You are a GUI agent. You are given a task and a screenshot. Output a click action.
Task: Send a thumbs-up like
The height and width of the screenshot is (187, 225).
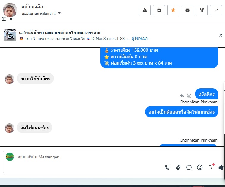pyautogui.click(x=221, y=167)
